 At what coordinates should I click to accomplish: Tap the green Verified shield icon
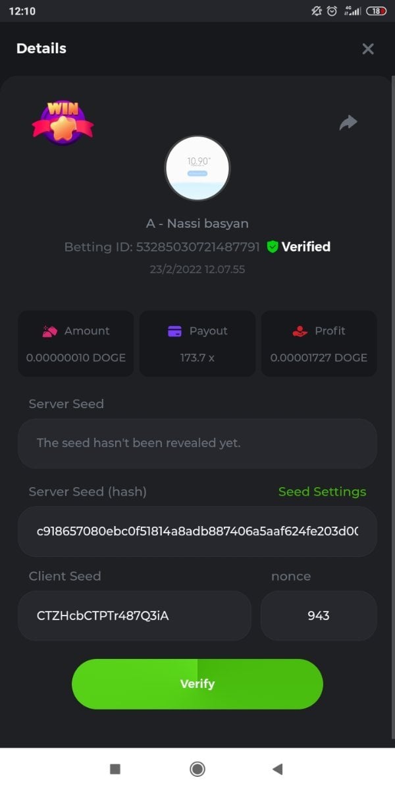(x=273, y=247)
